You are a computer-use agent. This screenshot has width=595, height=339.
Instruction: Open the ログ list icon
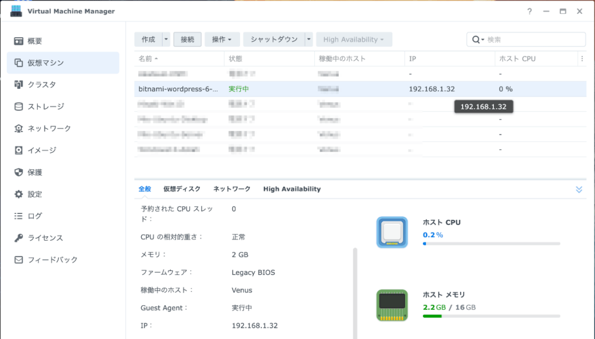18,216
